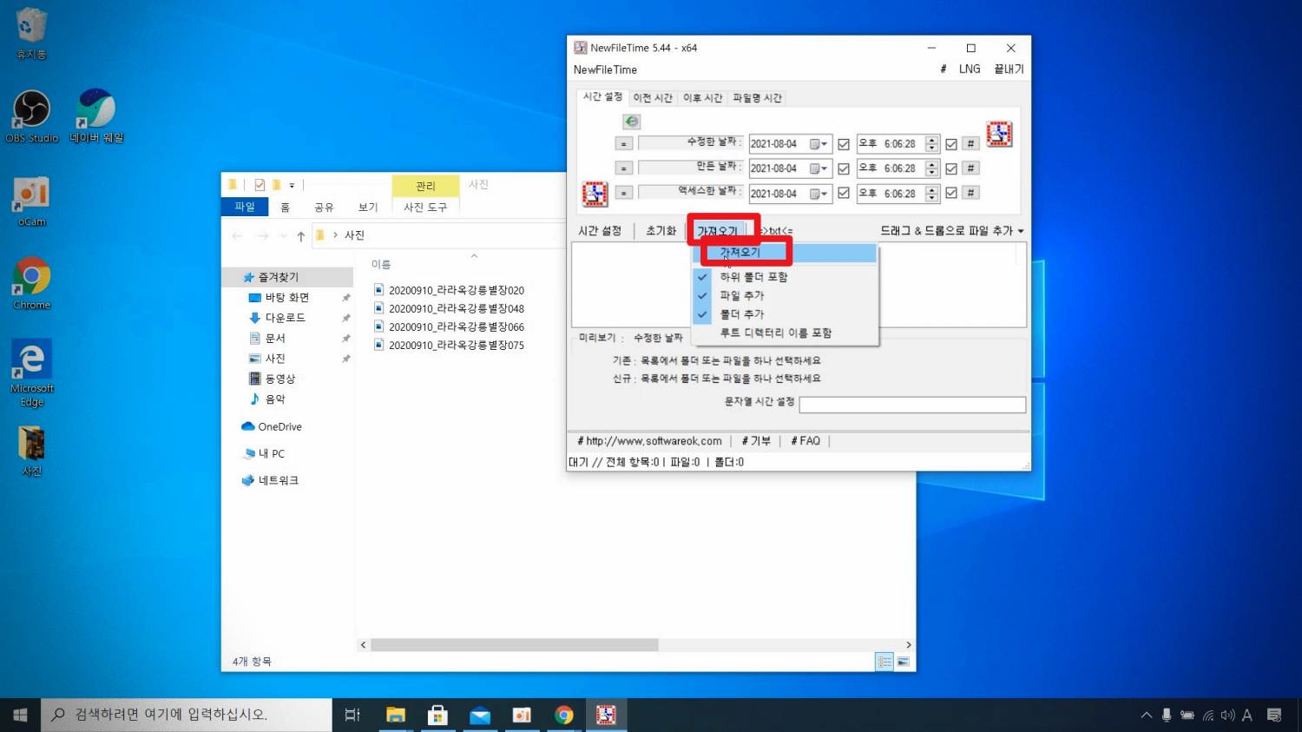The width and height of the screenshot is (1302, 732).
Task: Open the Microsoft Store taskbar icon
Action: [437, 715]
